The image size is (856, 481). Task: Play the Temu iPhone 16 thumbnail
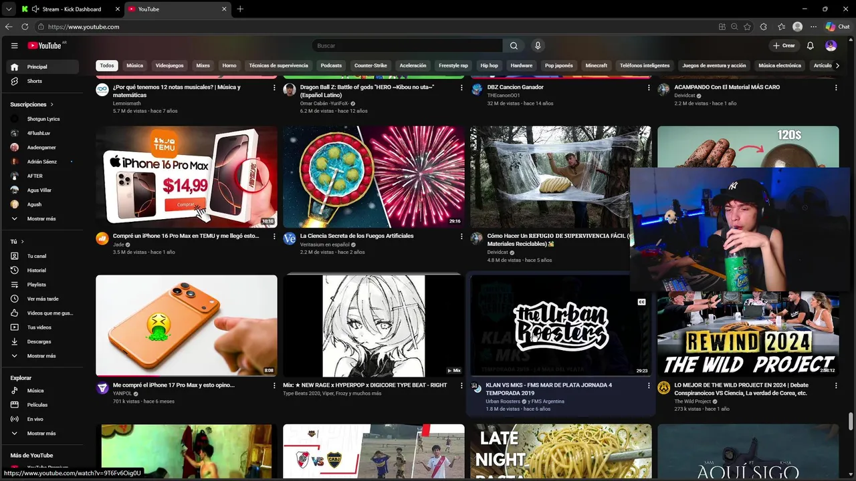(187, 177)
